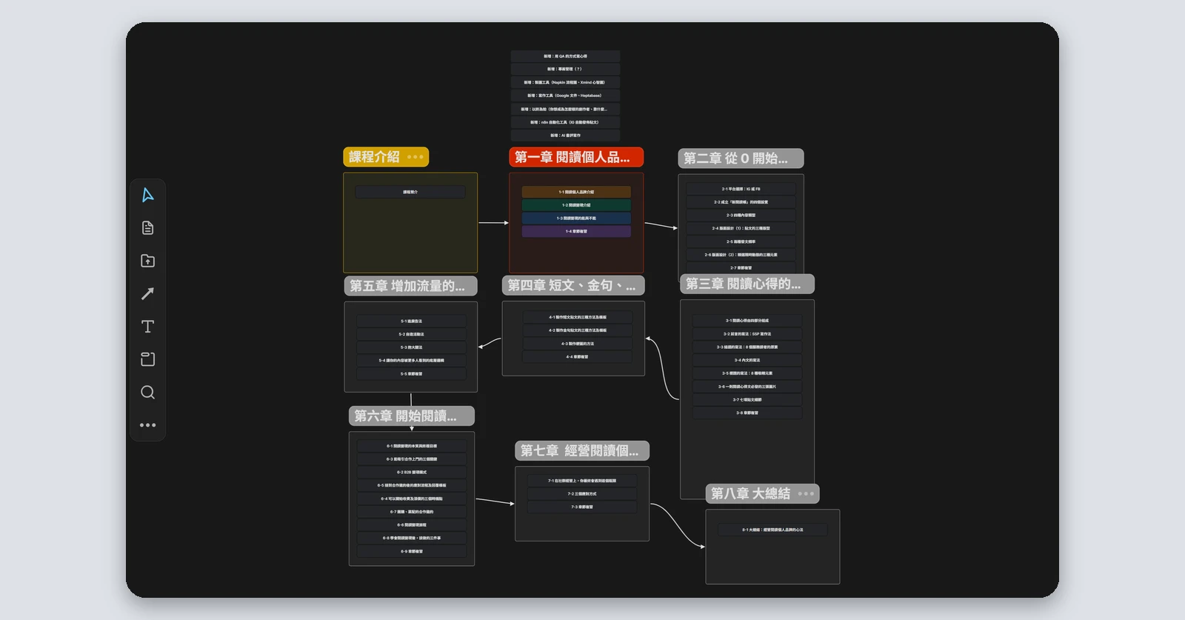Click the 第二章 從 0 開始 section label

coord(741,159)
